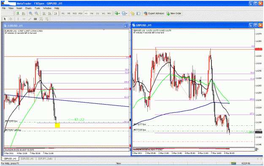Click the last drawing-toolbar icon after Fibonacci
This screenshot has width=264, height=166.
(x=46, y=19)
